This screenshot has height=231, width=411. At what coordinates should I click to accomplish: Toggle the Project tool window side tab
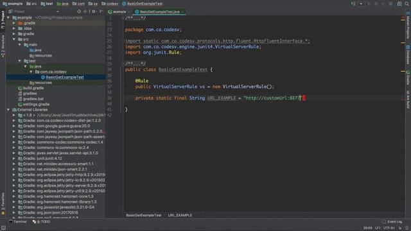pos(3,20)
